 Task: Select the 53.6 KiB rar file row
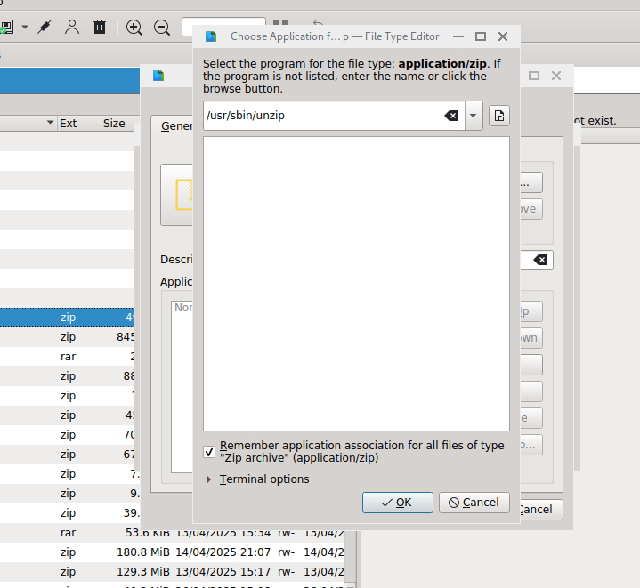(x=172, y=533)
